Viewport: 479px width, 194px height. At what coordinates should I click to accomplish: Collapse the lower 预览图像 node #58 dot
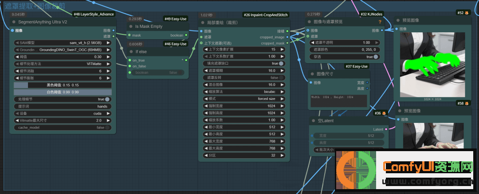(400, 111)
